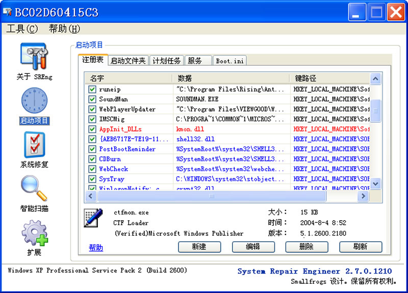Click the vertical scrollbar thumb

[x=375, y=111]
